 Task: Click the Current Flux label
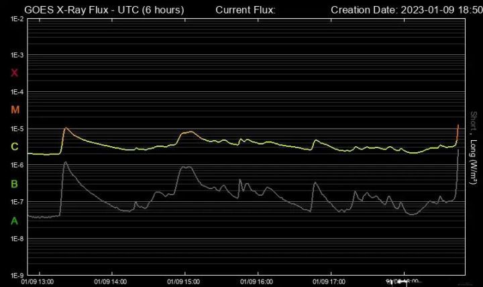coord(246,10)
